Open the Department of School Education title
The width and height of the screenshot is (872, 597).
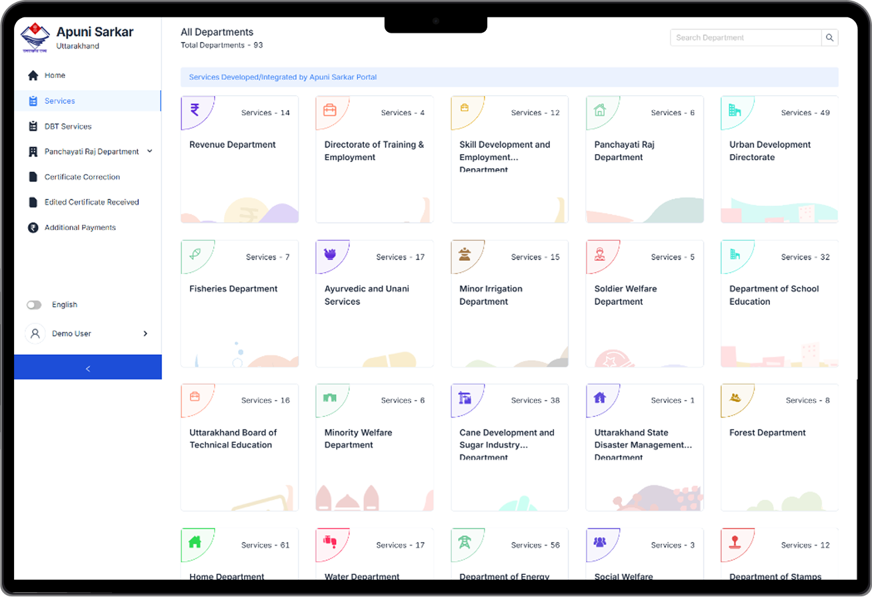click(x=774, y=295)
